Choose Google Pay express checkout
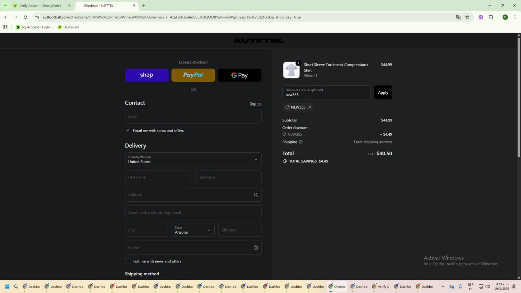 [240, 75]
